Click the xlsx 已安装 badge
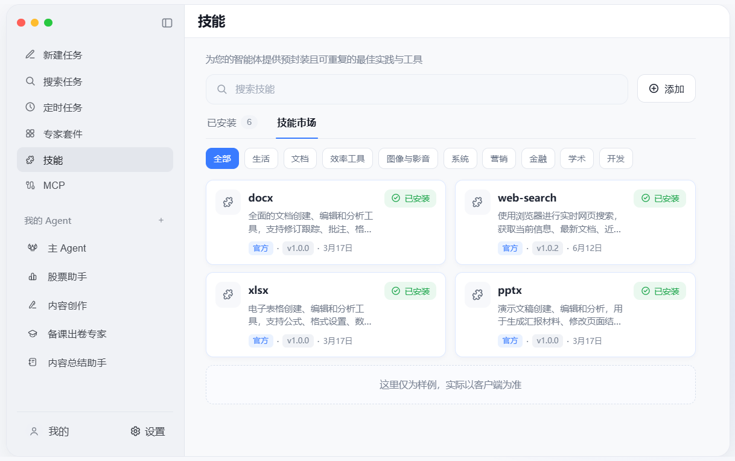 tap(410, 291)
